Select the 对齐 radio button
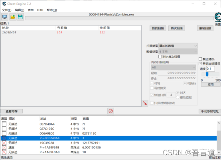221x160 pixels. point(178,93)
